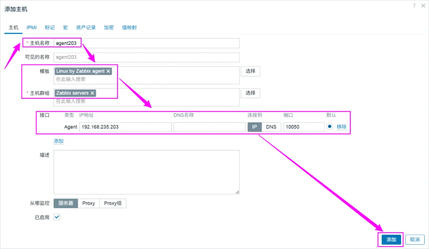Click 选择 button next to 模板
The width and height of the screenshot is (429, 249).
point(250,71)
